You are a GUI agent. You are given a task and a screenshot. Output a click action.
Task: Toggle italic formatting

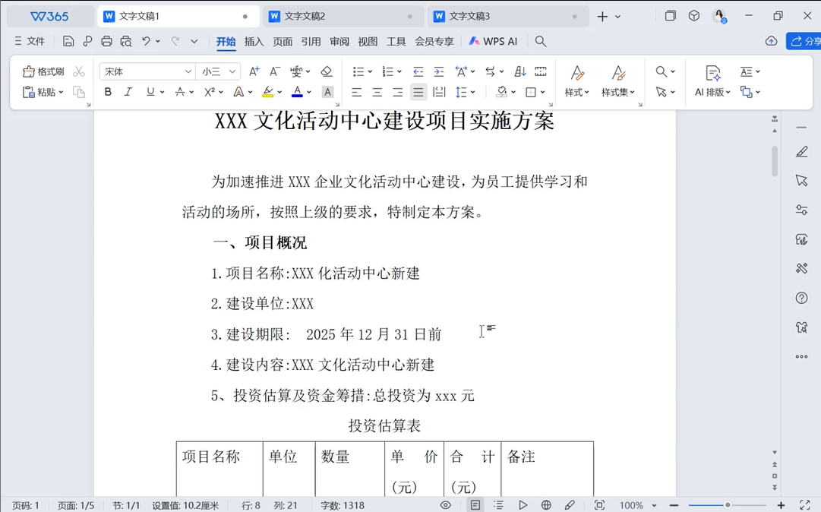tap(128, 92)
